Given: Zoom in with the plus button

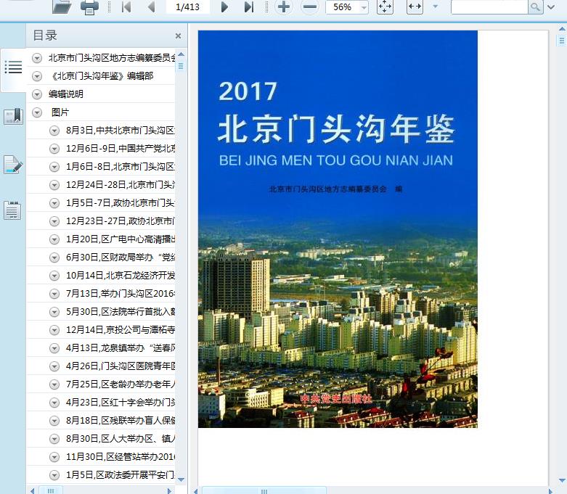Looking at the screenshot, I should tap(284, 7).
